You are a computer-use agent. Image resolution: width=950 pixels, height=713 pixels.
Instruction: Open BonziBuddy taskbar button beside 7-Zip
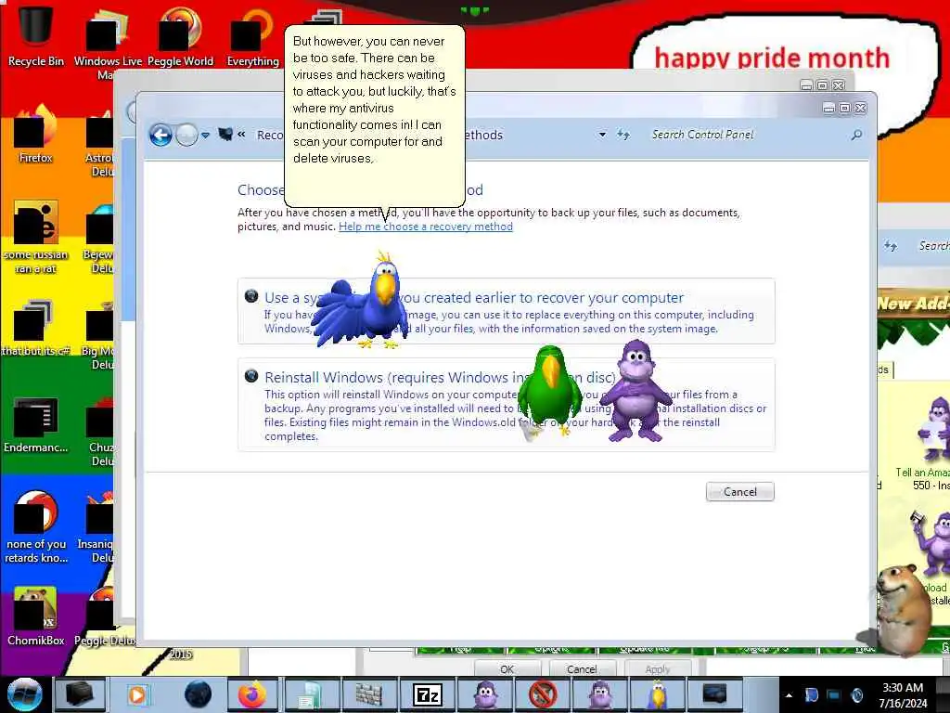(x=484, y=694)
